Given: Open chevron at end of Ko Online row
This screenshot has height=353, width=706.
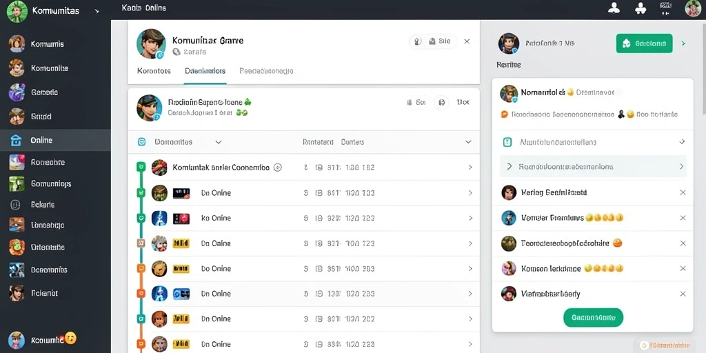Looking at the screenshot, I should (470, 218).
